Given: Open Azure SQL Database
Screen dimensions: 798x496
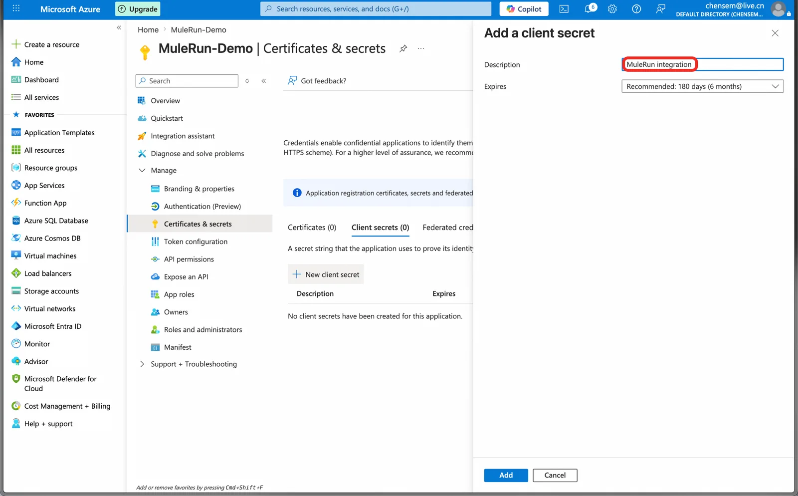Looking at the screenshot, I should coord(56,221).
